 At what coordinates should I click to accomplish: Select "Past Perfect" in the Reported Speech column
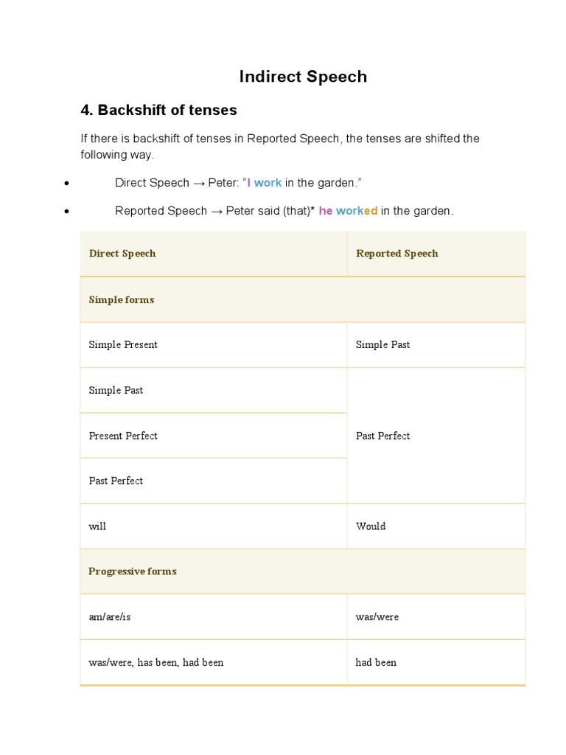[383, 436]
